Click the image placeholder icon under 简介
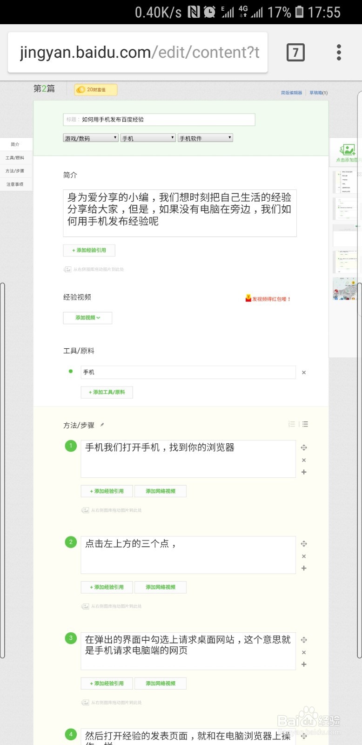 67,269
